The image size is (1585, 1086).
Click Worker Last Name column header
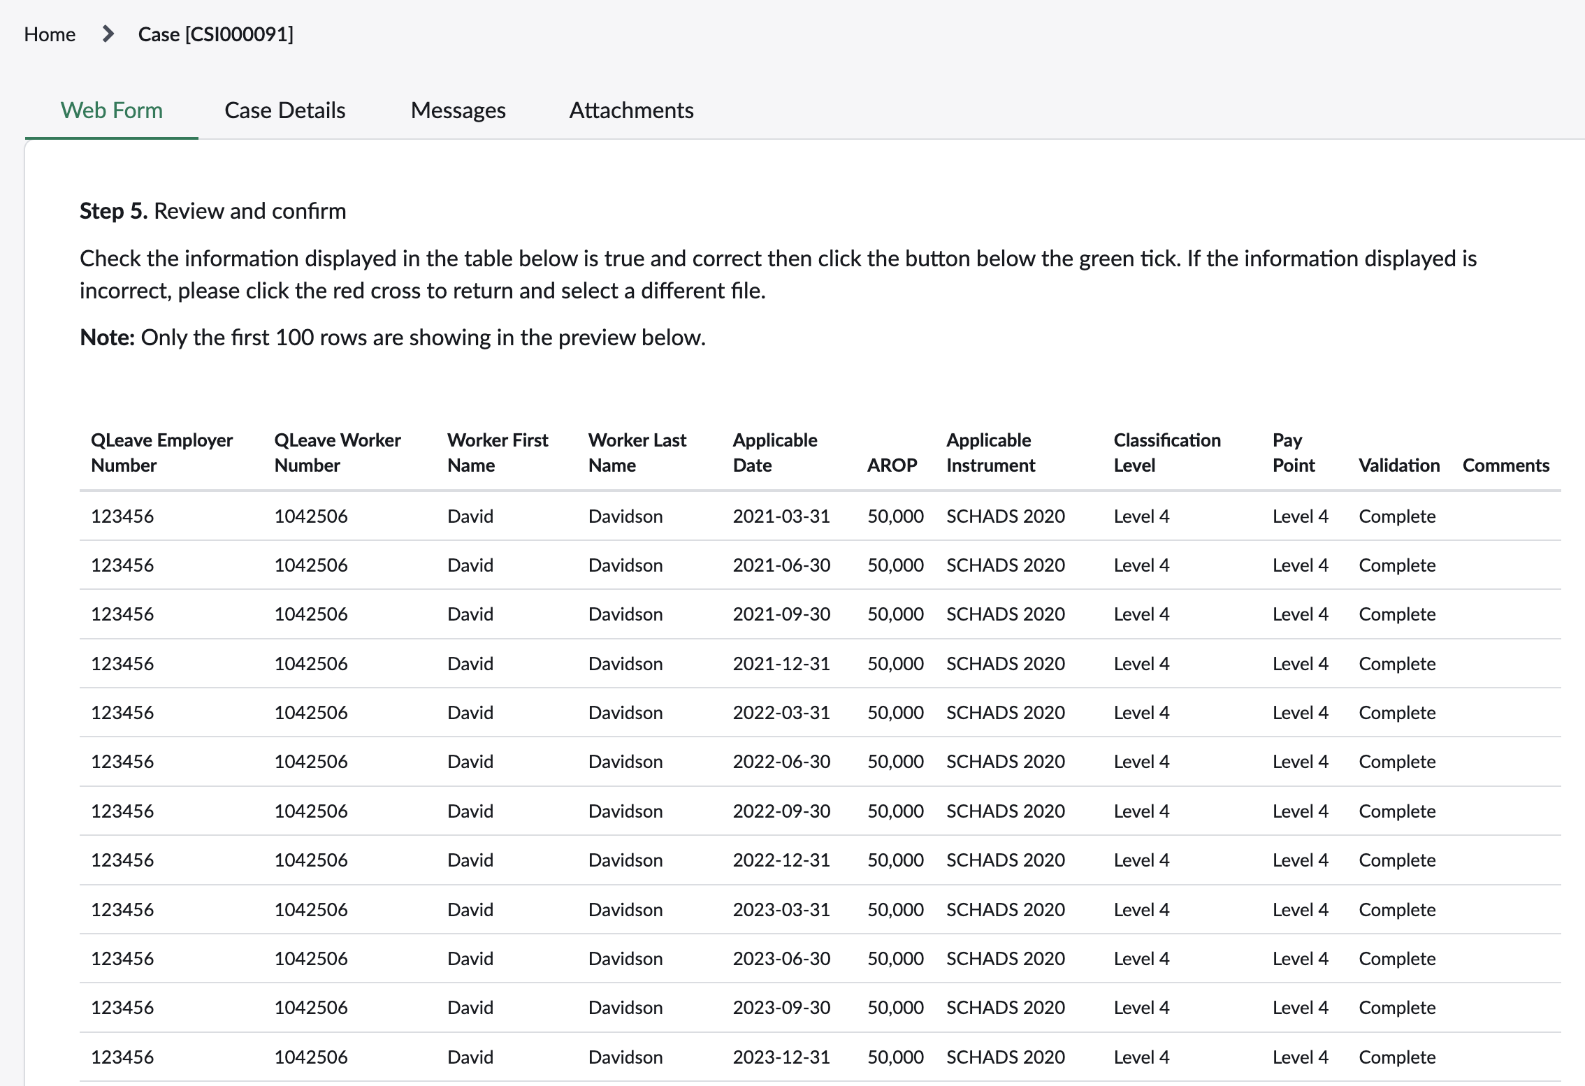[637, 452]
